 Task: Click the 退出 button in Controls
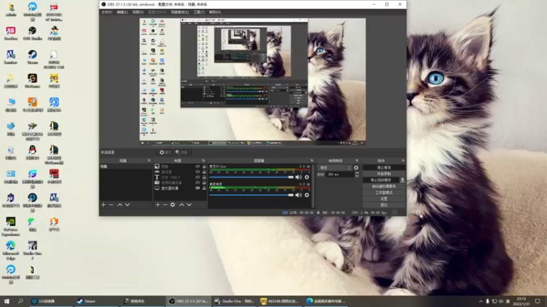[x=384, y=205]
